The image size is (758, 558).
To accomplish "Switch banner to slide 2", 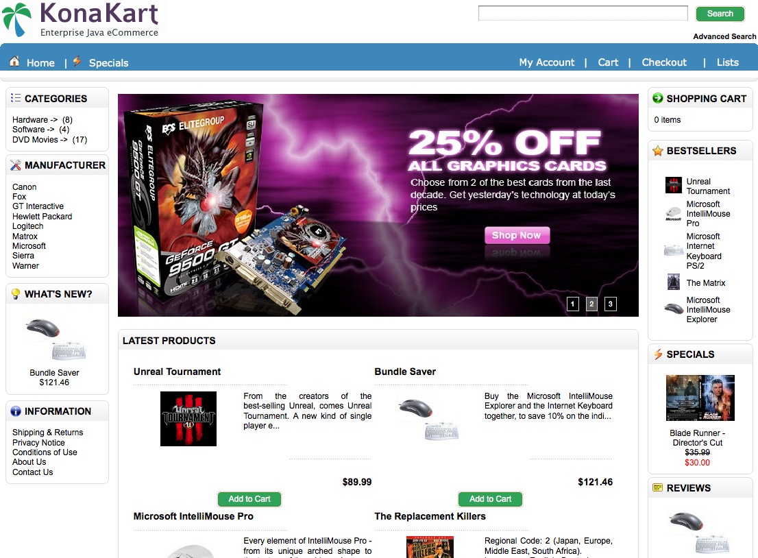I will tap(591, 304).
